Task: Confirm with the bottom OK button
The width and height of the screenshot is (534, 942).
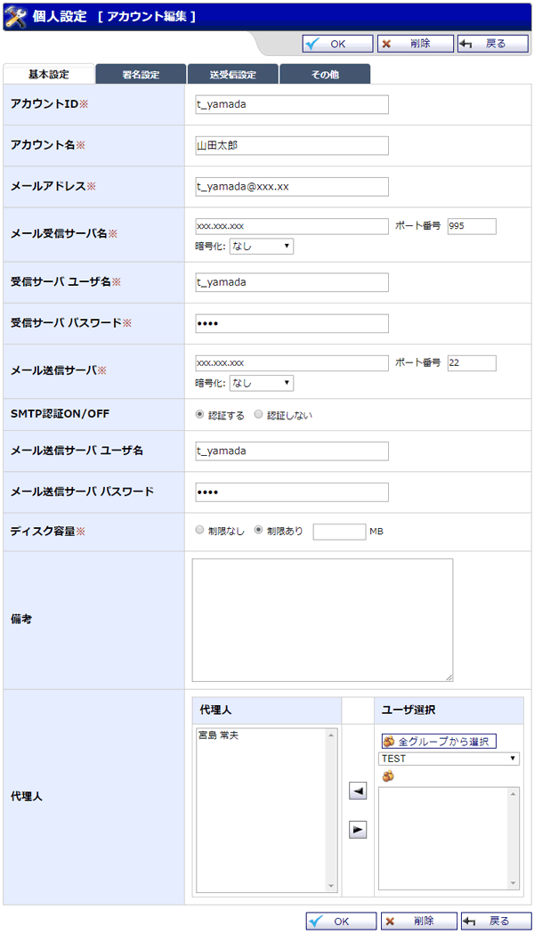Action: pos(341,921)
